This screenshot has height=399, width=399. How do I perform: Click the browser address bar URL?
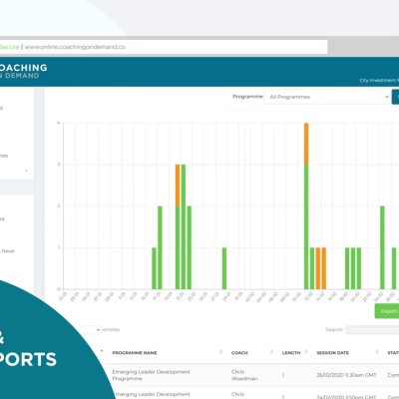click(x=75, y=47)
